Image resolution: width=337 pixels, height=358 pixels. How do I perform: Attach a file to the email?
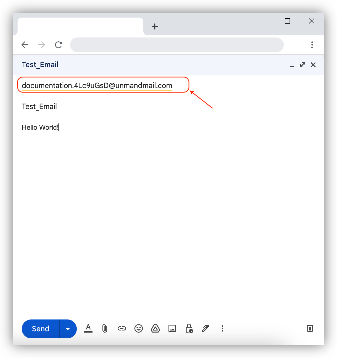pyautogui.click(x=105, y=329)
